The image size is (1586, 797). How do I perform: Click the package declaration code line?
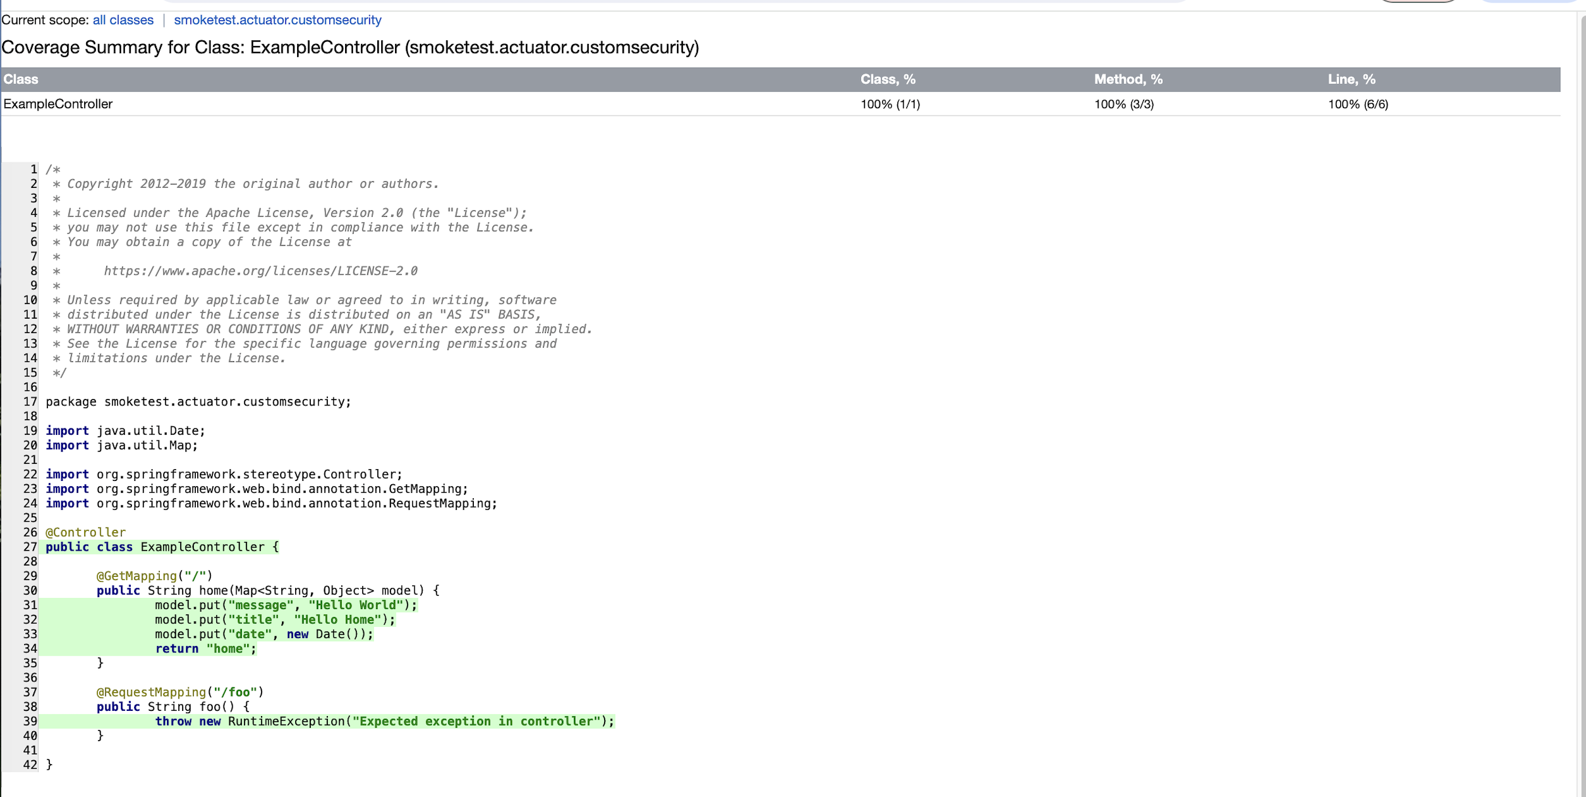(198, 401)
